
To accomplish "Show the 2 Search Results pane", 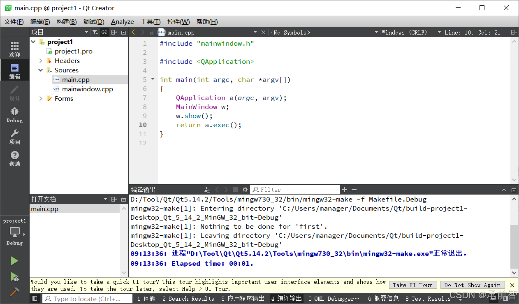I will [188, 299].
